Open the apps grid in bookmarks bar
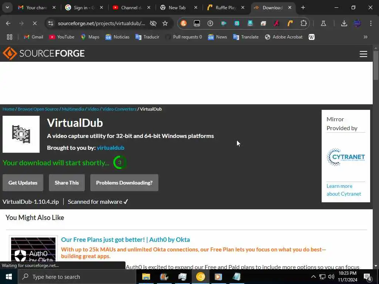Image resolution: width=379 pixels, height=284 pixels. point(10,37)
